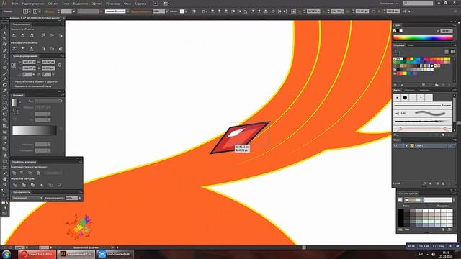Click the reference point locator in the Transform panel
461x259 pixels.
[14, 65]
